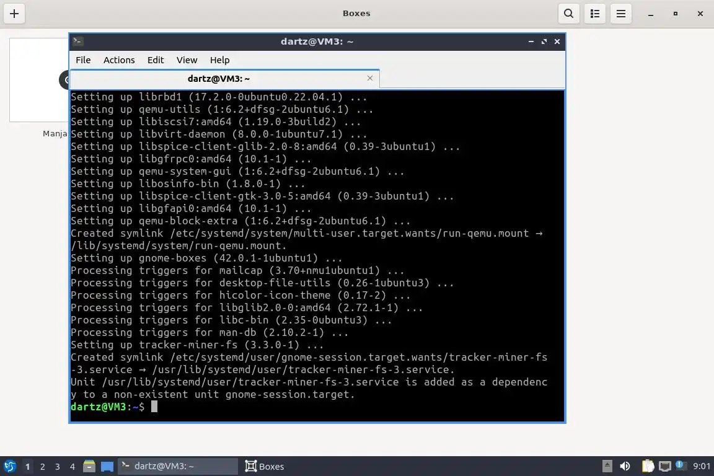Click the 'Setting up qemu-utils' output line
This screenshot has width=714, height=476.
[222, 109]
